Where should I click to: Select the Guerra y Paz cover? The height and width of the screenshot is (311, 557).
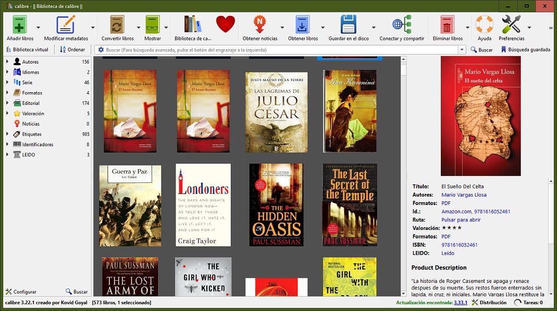130,206
